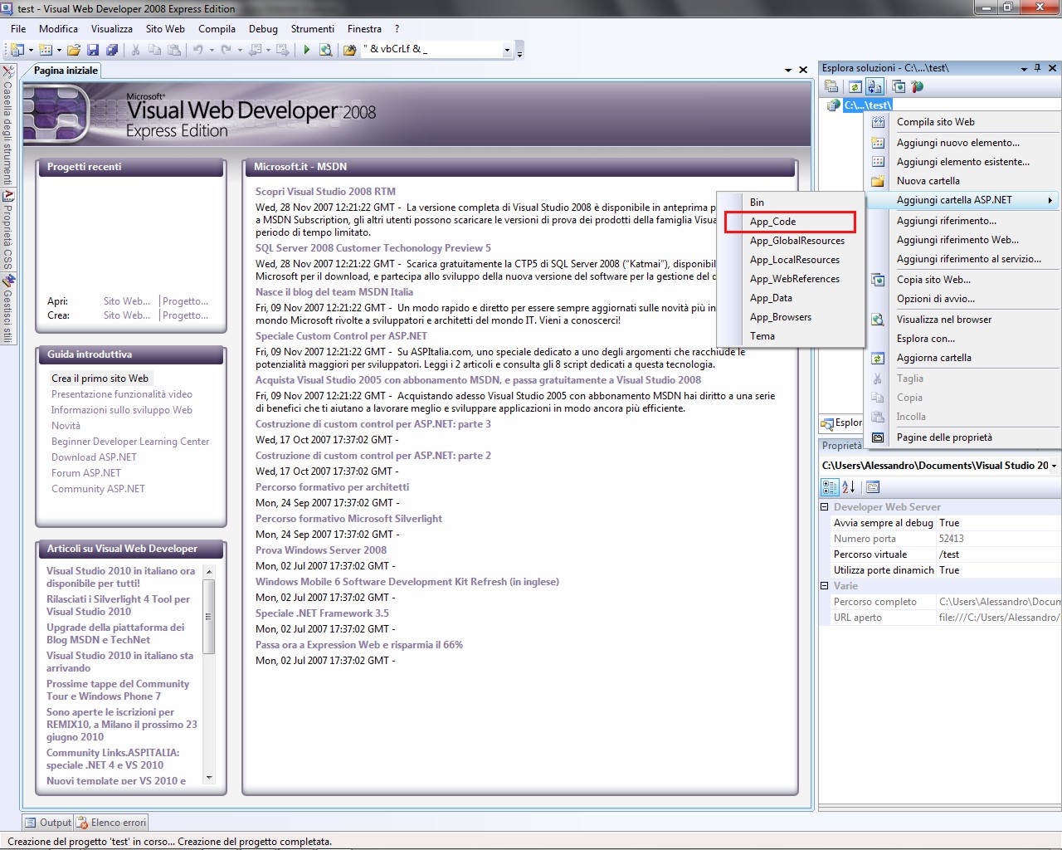Open the Esplora soluzioni window position dropdown
Viewport: 1062px width, 850px height.
pos(1024,68)
